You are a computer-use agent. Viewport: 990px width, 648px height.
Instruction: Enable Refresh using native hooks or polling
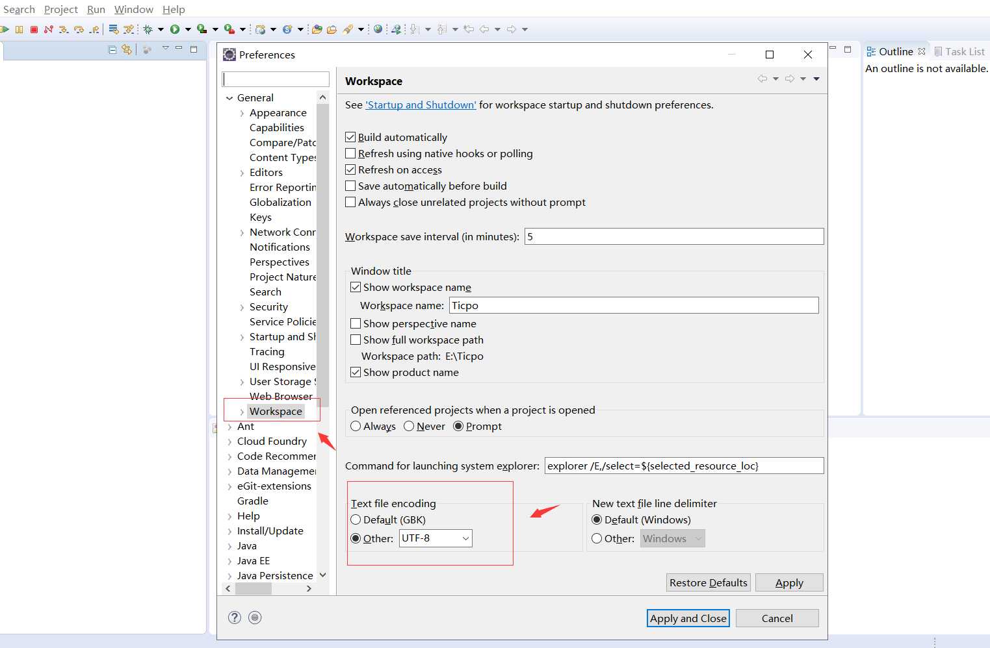[350, 153]
